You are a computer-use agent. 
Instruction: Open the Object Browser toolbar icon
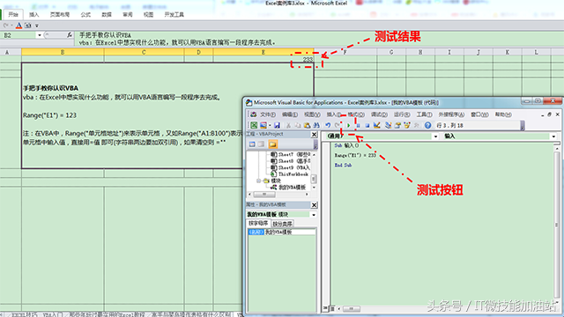(x=407, y=125)
